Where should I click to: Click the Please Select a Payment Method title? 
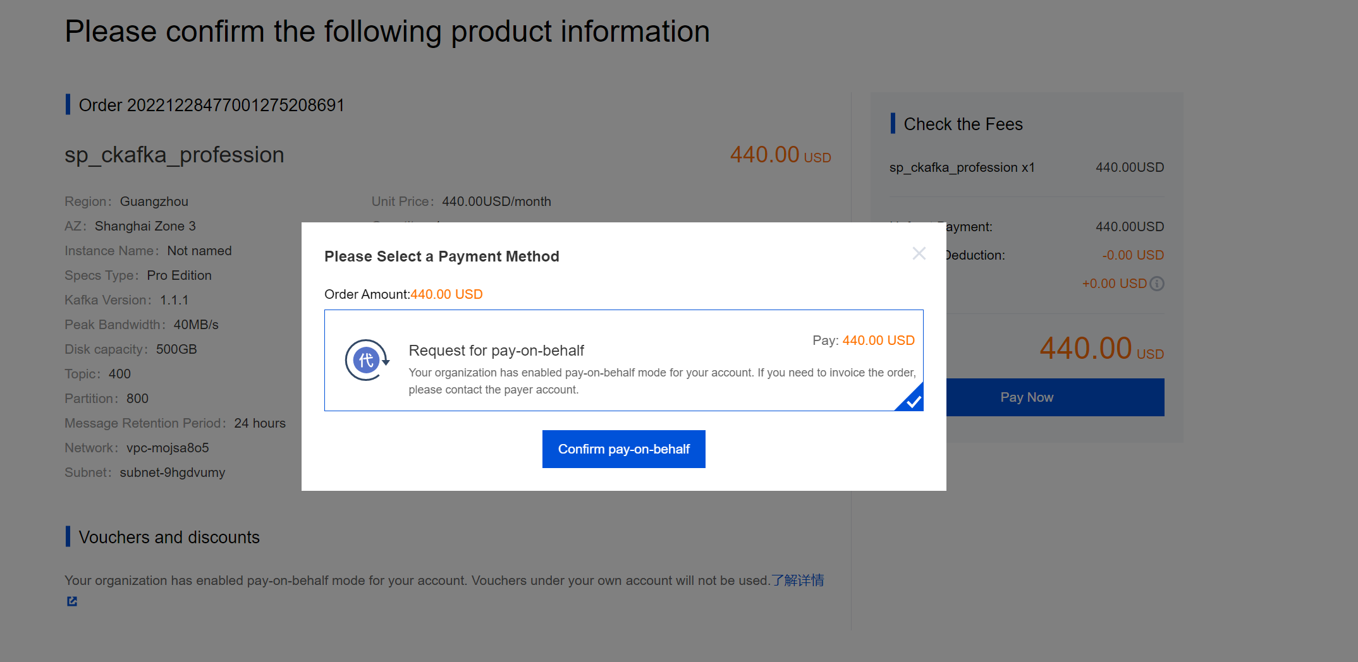[x=441, y=256]
